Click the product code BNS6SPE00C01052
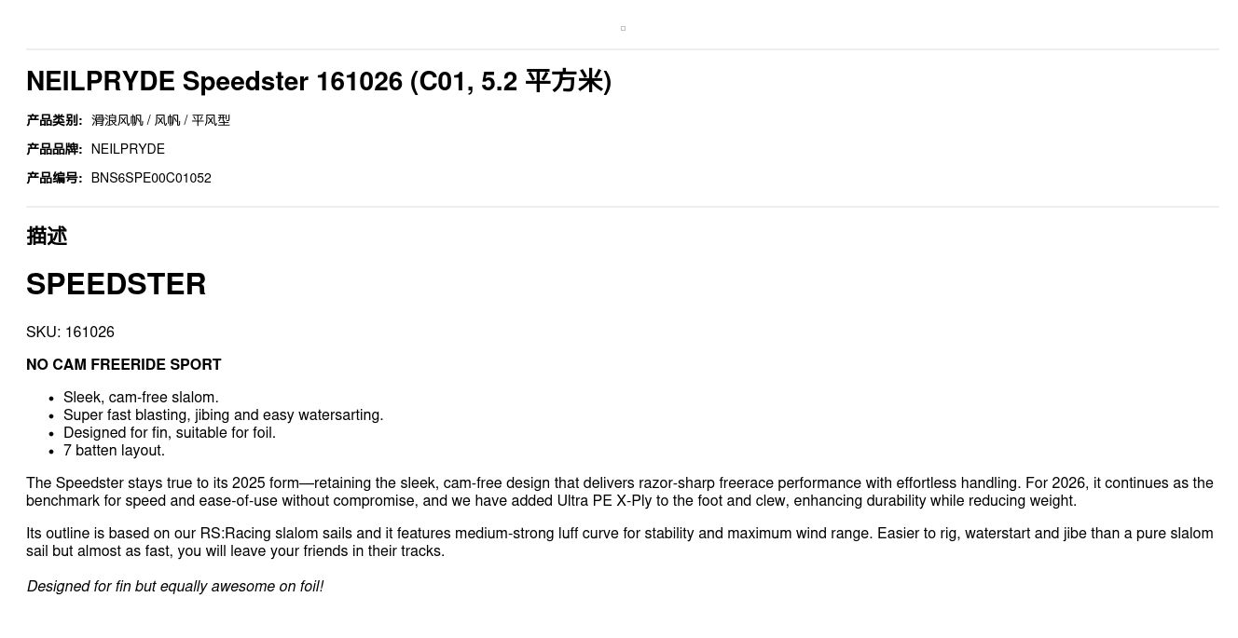 pyautogui.click(x=151, y=178)
